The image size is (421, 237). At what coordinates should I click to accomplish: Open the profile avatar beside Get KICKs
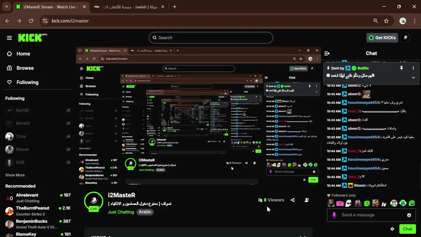point(405,38)
